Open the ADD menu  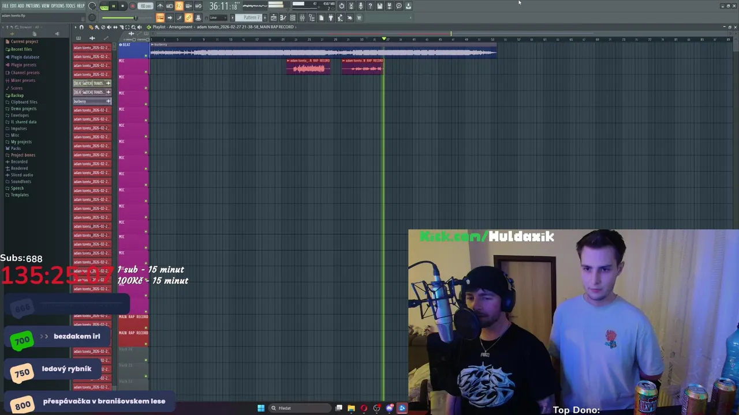coord(21,6)
